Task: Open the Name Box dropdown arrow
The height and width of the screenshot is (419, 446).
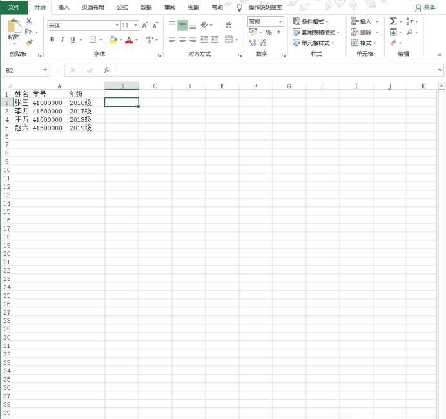Action: tap(46, 70)
